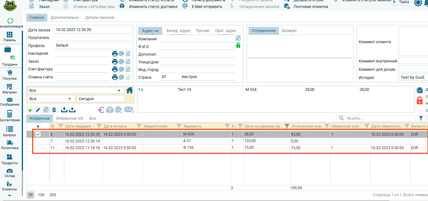The image size is (428, 201).
Task: Print the Накладная document via printer icon
Action: [115, 53]
